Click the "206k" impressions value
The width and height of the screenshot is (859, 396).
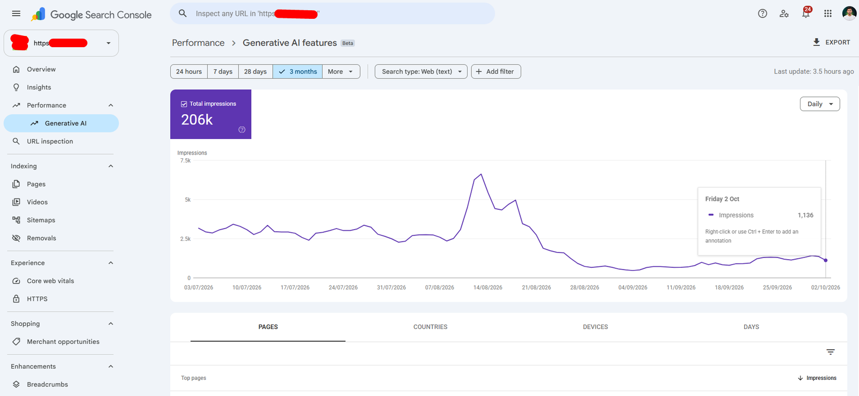click(197, 120)
